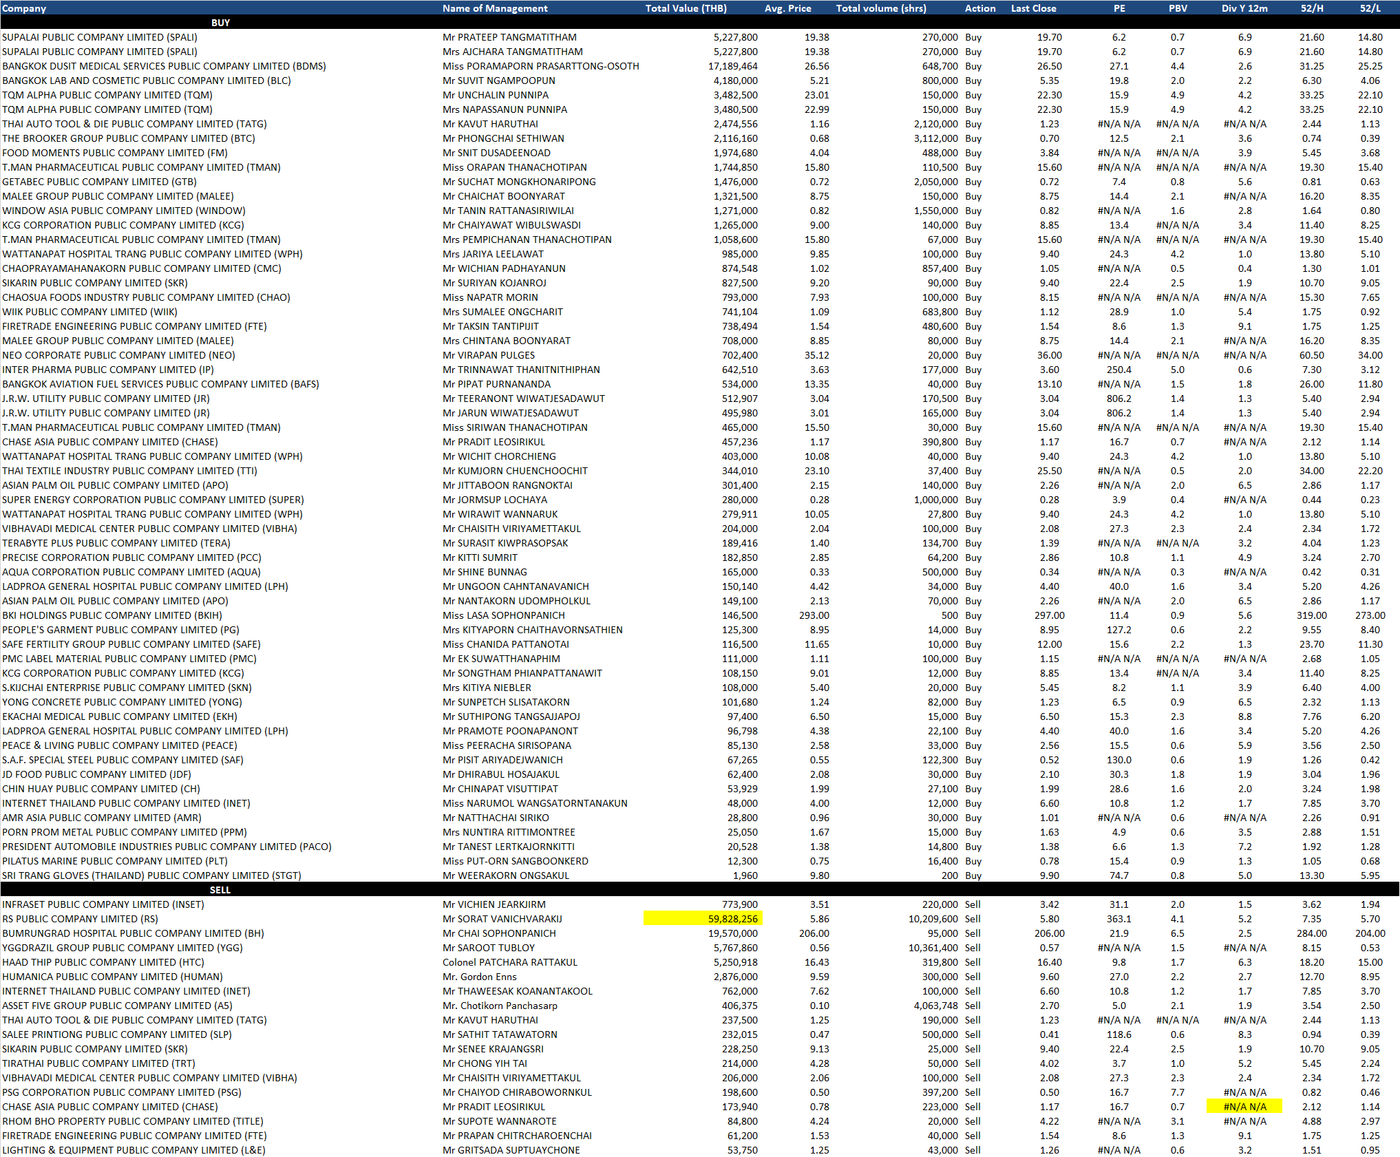Click the Avg. Price column header
1400x1157 pixels.
[x=787, y=8]
